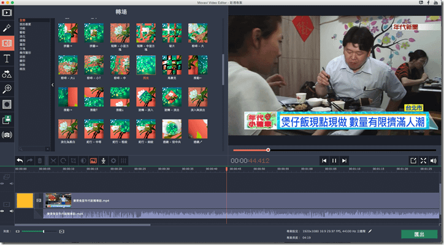Click the zoom out timeline icon
The width and height of the screenshot is (444, 245).
[18, 232]
